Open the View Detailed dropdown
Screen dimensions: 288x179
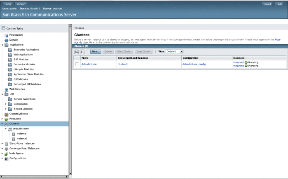tap(175, 51)
